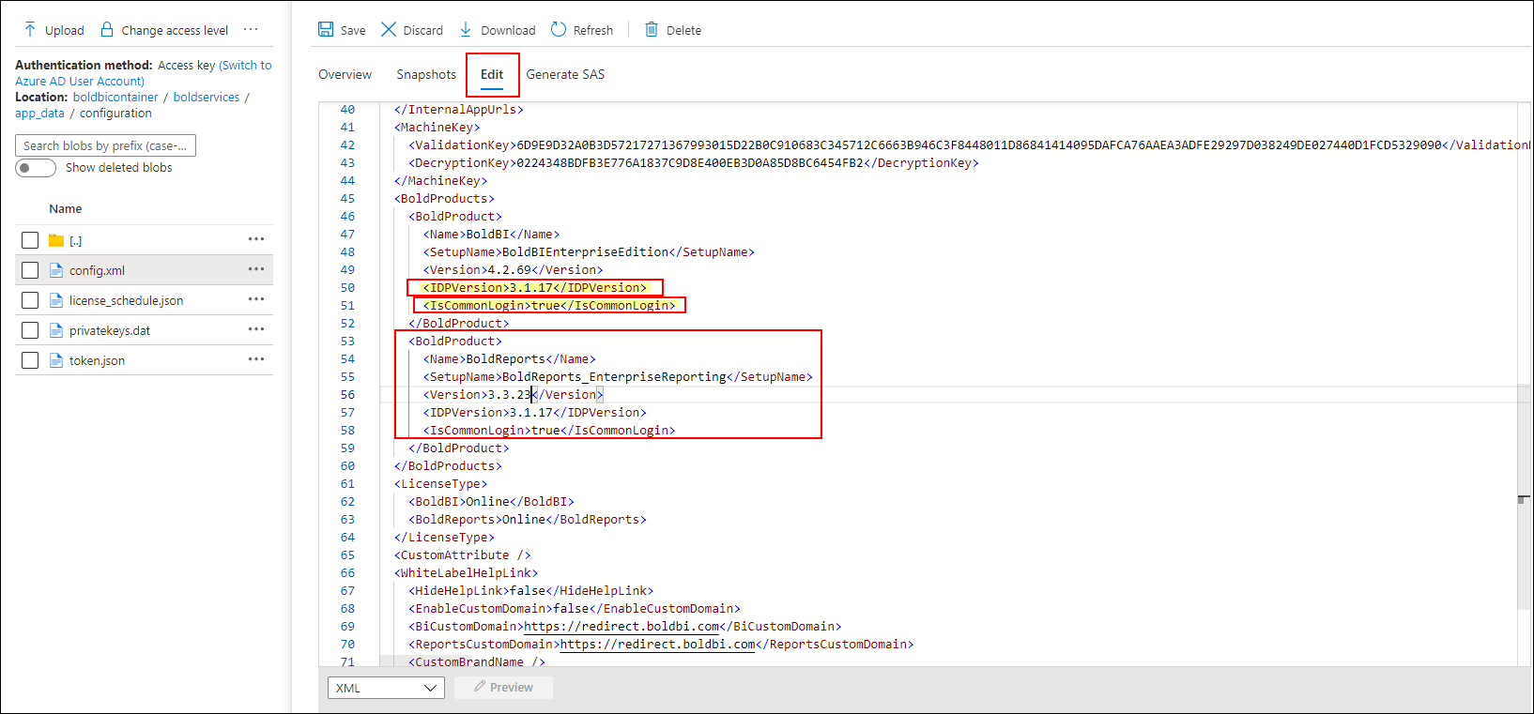Open context menu ellipsis for [..] row
Screen dimensions: 1534x714
click(x=256, y=239)
